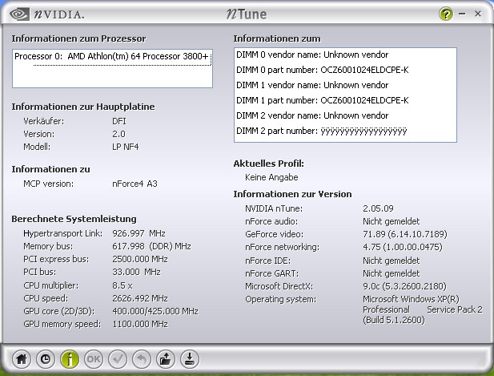The width and height of the screenshot is (494, 376).
Task: Close the nTune window
Action: click(x=478, y=14)
